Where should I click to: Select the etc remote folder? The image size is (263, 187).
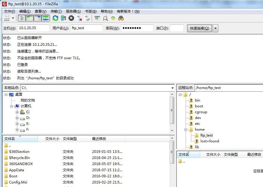pyautogui.click(x=197, y=124)
